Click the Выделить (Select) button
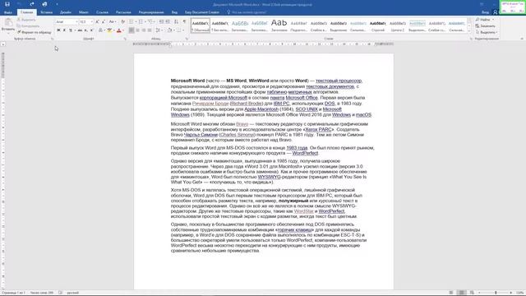Image resolution: width=526 pixels, height=296 pixels. click(x=487, y=32)
